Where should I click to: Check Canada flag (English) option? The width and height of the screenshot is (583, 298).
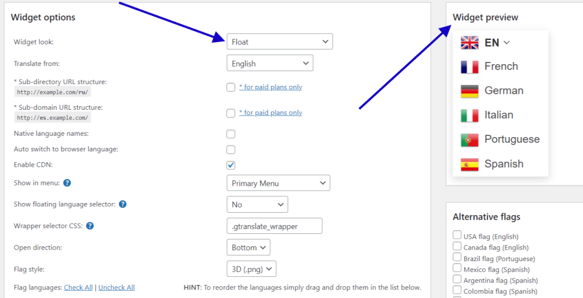457,246
